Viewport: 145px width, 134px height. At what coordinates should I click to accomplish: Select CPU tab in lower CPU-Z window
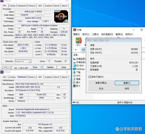pos(5,77)
